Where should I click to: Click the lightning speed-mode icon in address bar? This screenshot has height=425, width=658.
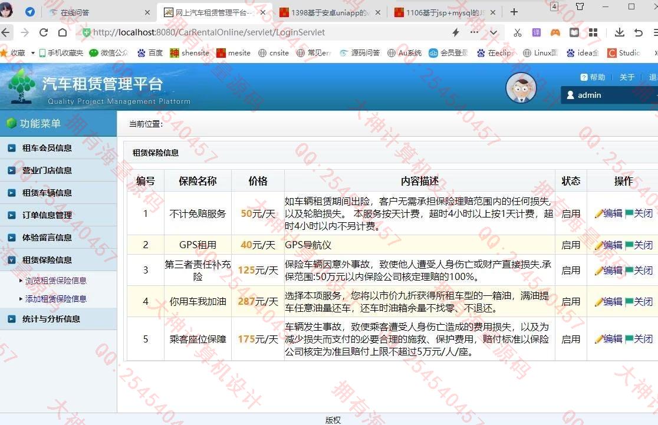(456, 32)
